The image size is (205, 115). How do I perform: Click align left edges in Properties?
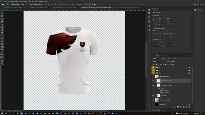point(154,34)
